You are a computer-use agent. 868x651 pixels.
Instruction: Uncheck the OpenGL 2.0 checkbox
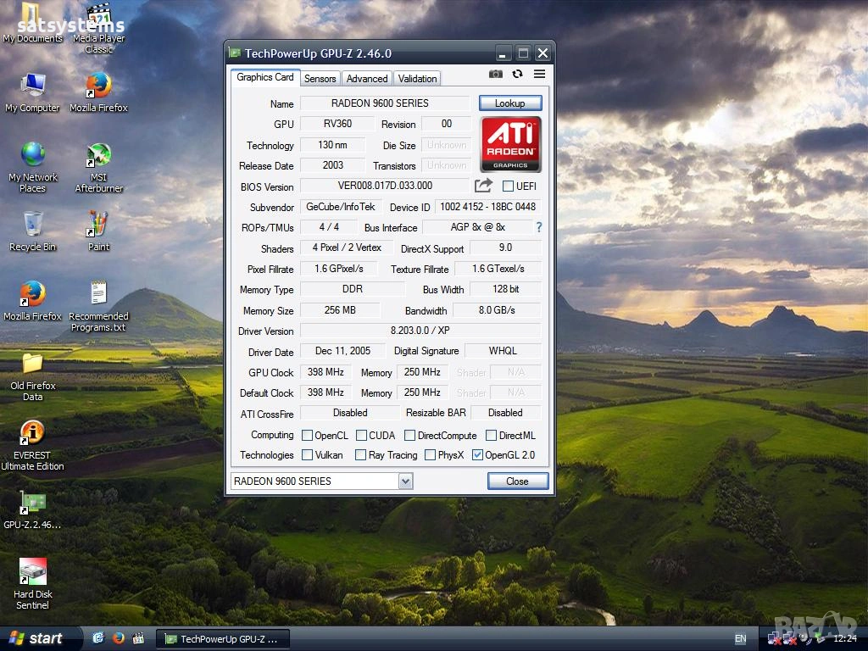(x=477, y=455)
